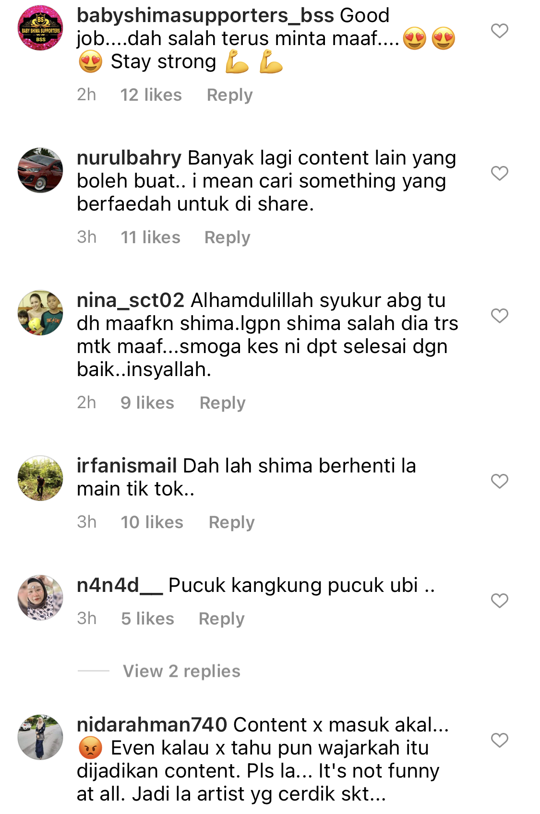Reply to n4n4d__'s comment
The width and height of the screenshot is (540, 814).
(221, 619)
